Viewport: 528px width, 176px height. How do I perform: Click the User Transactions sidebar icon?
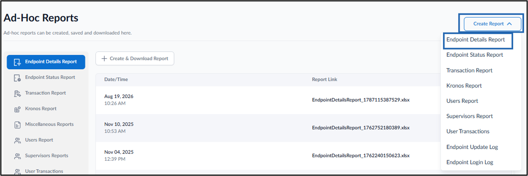(x=17, y=171)
